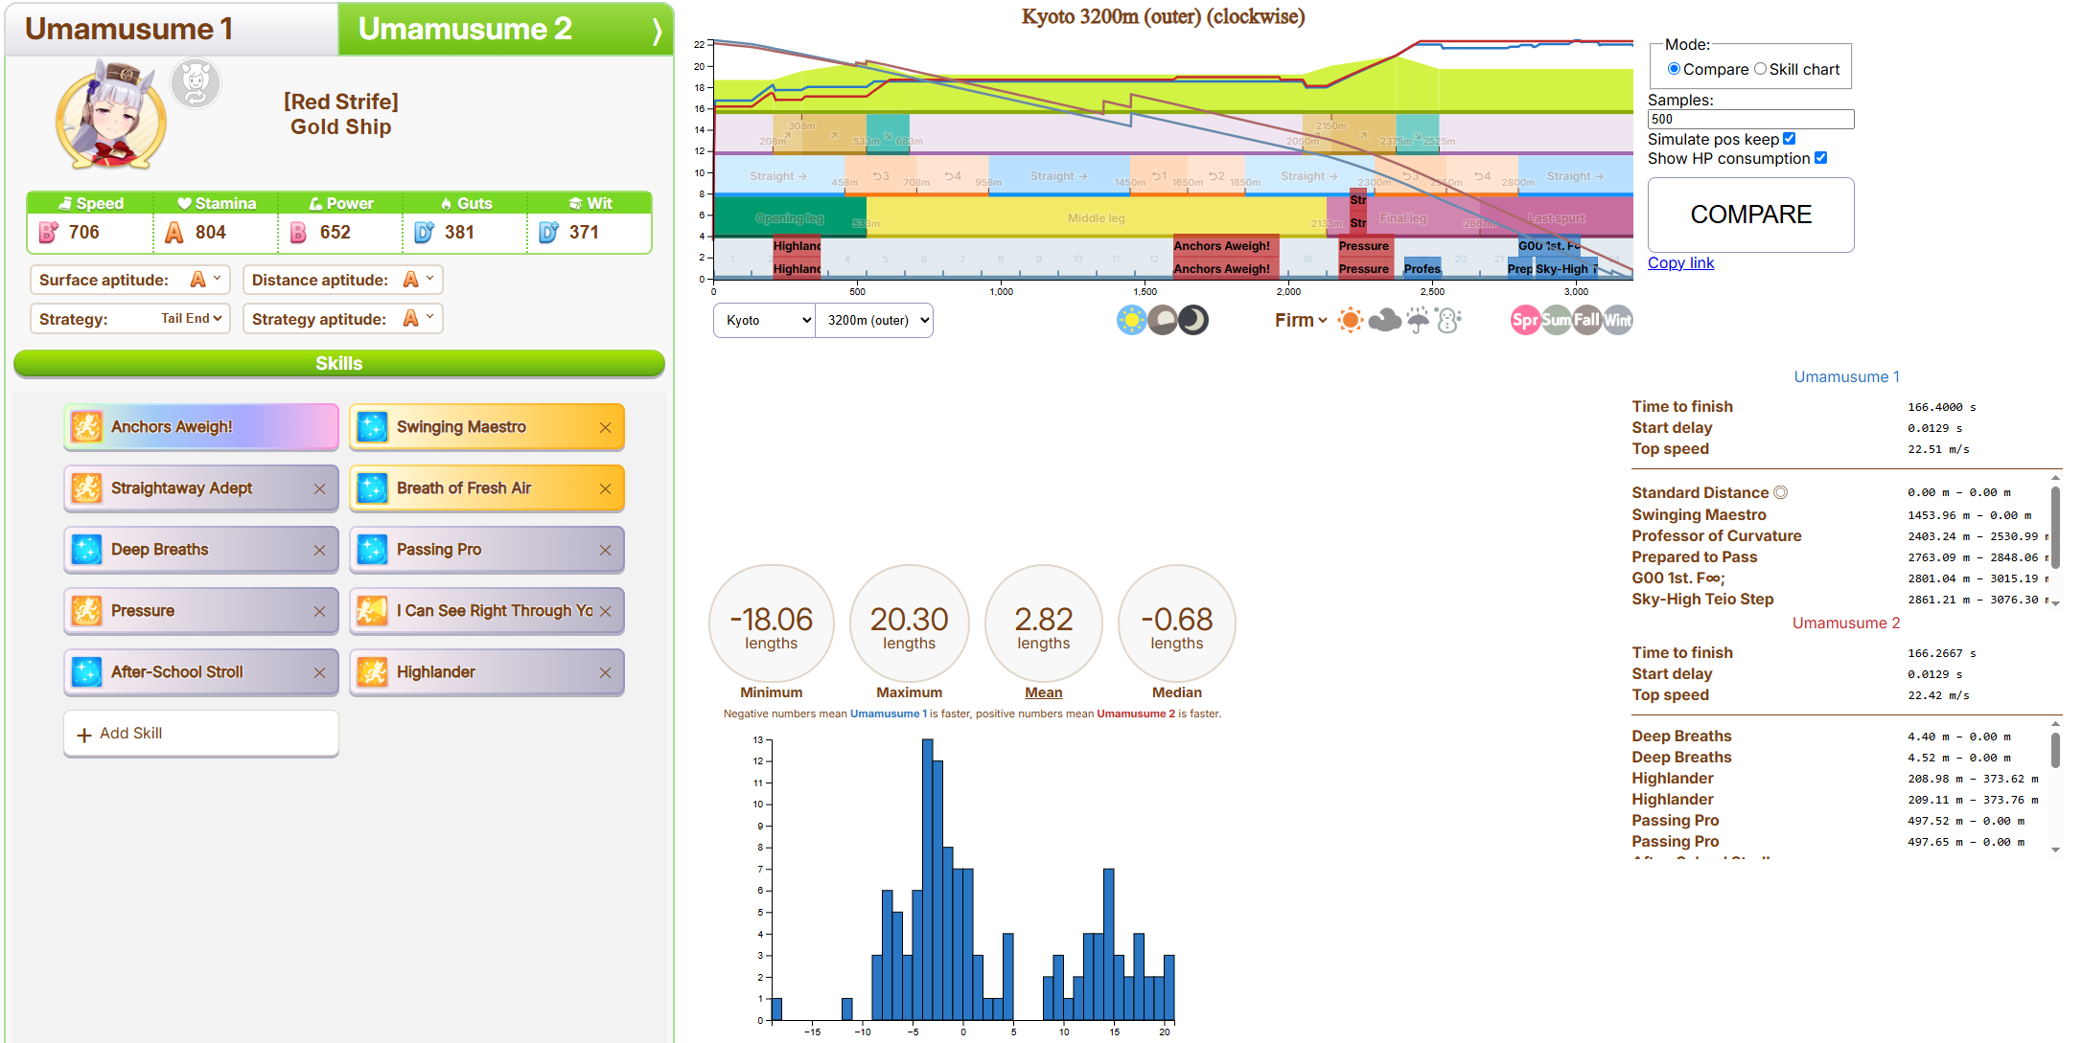The width and height of the screenshot is (2082, 1043).
Task: Select the Compare mode radio button
Action: click(1674, 69)
